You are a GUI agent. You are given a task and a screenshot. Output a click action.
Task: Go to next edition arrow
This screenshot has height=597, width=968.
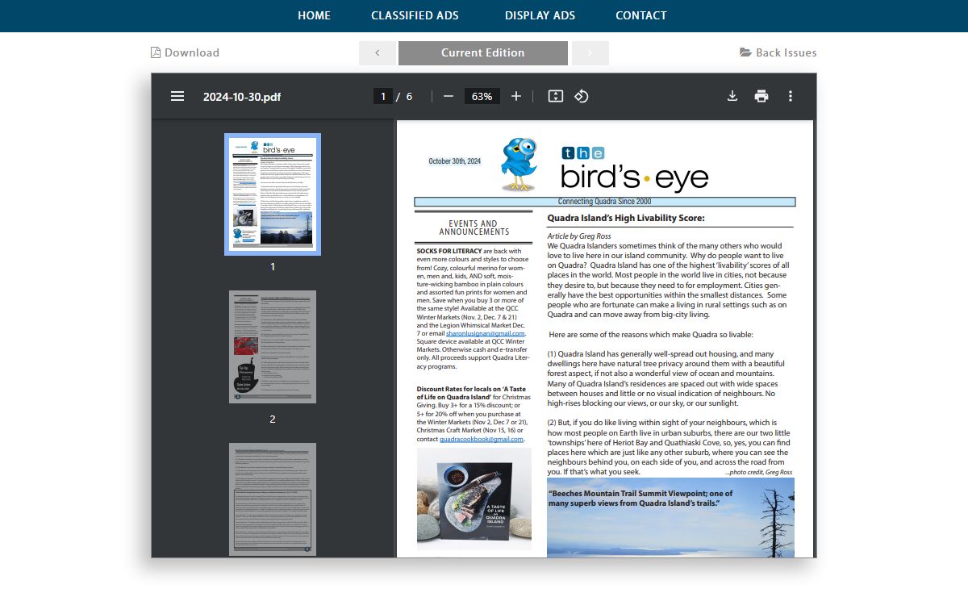590,53
